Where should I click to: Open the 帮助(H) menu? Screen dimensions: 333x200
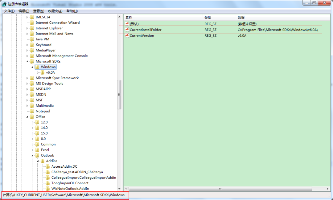tap(72, 11)
